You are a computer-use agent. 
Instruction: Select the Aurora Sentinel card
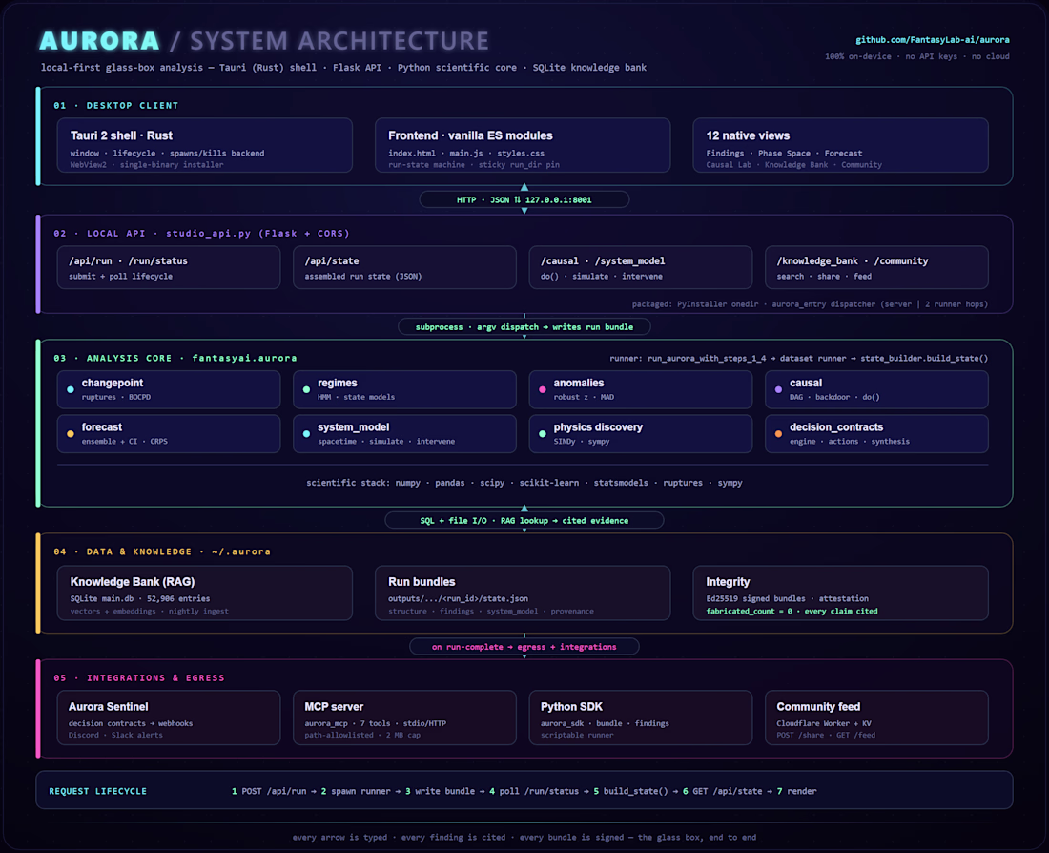coord(169,718)
